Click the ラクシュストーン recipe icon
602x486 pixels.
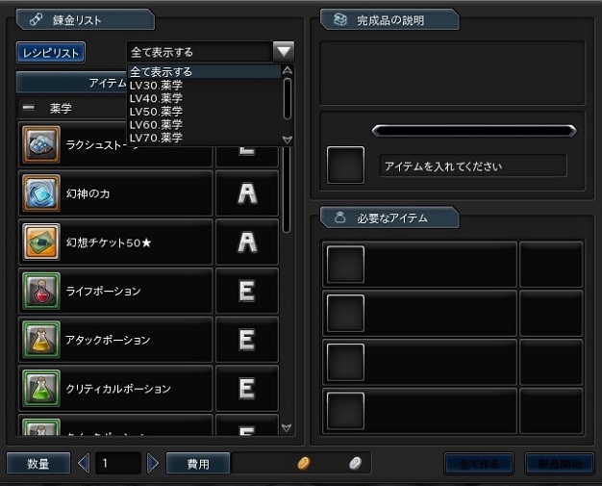pos(40,145)
